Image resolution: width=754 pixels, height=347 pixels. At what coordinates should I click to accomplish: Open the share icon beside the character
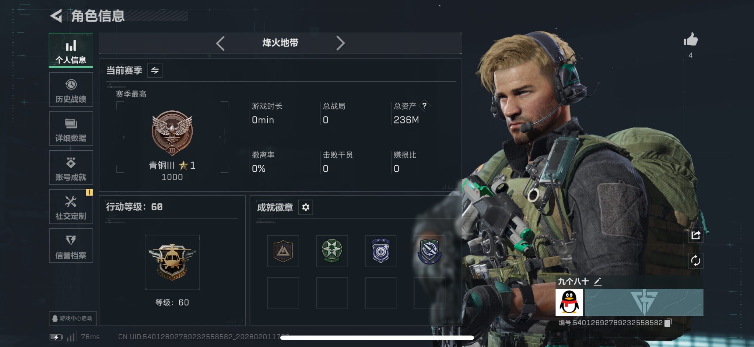[696, 235]
